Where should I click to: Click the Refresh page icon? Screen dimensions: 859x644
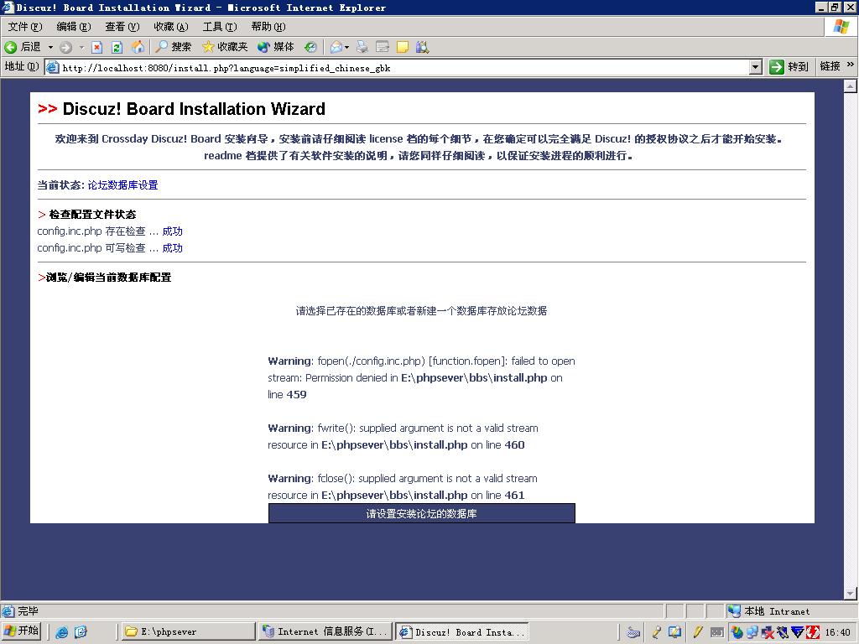117,47
